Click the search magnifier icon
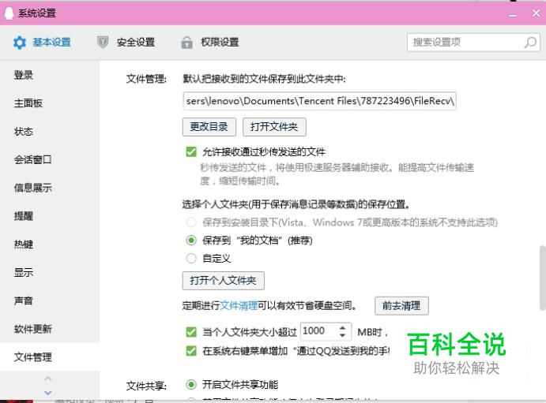 [530, 43]
